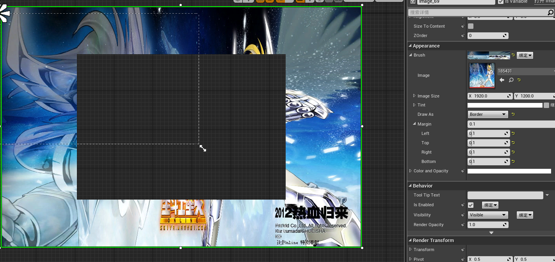
Task: Click the search magnifier in details search box
Action: point(550,13)
